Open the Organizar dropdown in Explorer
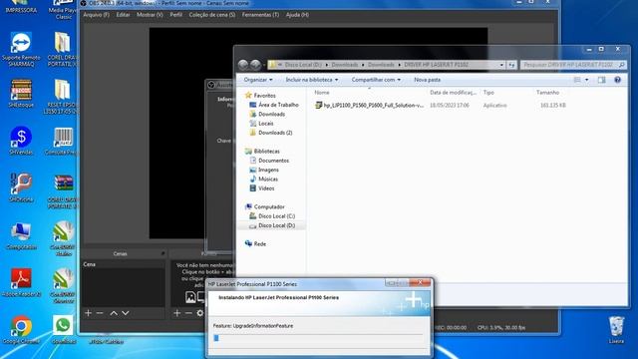 258,80
